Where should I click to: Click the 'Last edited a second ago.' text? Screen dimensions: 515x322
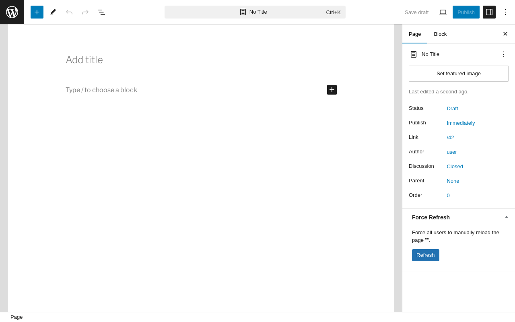point(439,92)
